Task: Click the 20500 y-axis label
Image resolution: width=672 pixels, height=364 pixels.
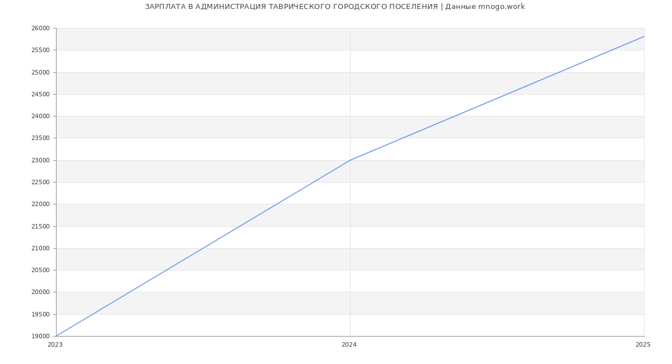Action: point(40,270)
